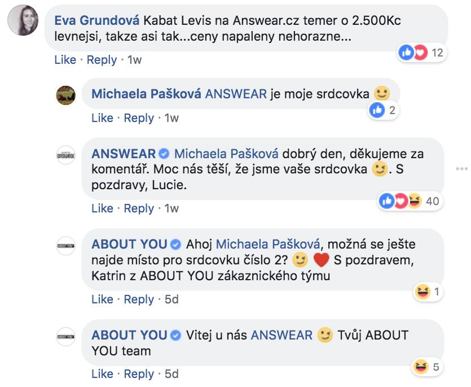
Task: Click the Eva Grundová name link
Action: click(x=96, y=20)
